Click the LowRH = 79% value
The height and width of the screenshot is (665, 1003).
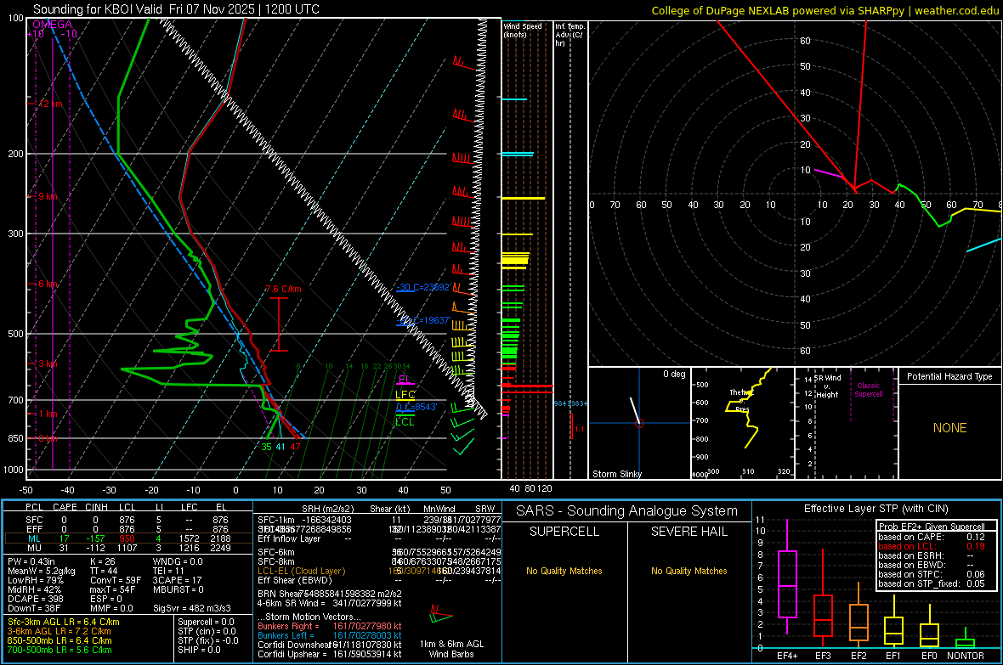pyautogui.click(x=35, y=580)
